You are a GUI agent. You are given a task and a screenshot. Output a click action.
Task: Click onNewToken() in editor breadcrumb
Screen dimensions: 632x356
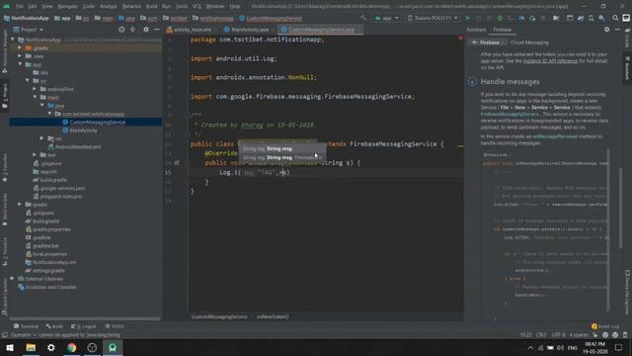coord(273,316)
